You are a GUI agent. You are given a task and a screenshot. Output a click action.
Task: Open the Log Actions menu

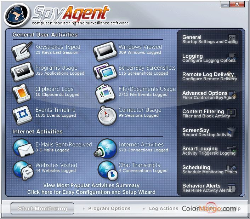(164, 208)
